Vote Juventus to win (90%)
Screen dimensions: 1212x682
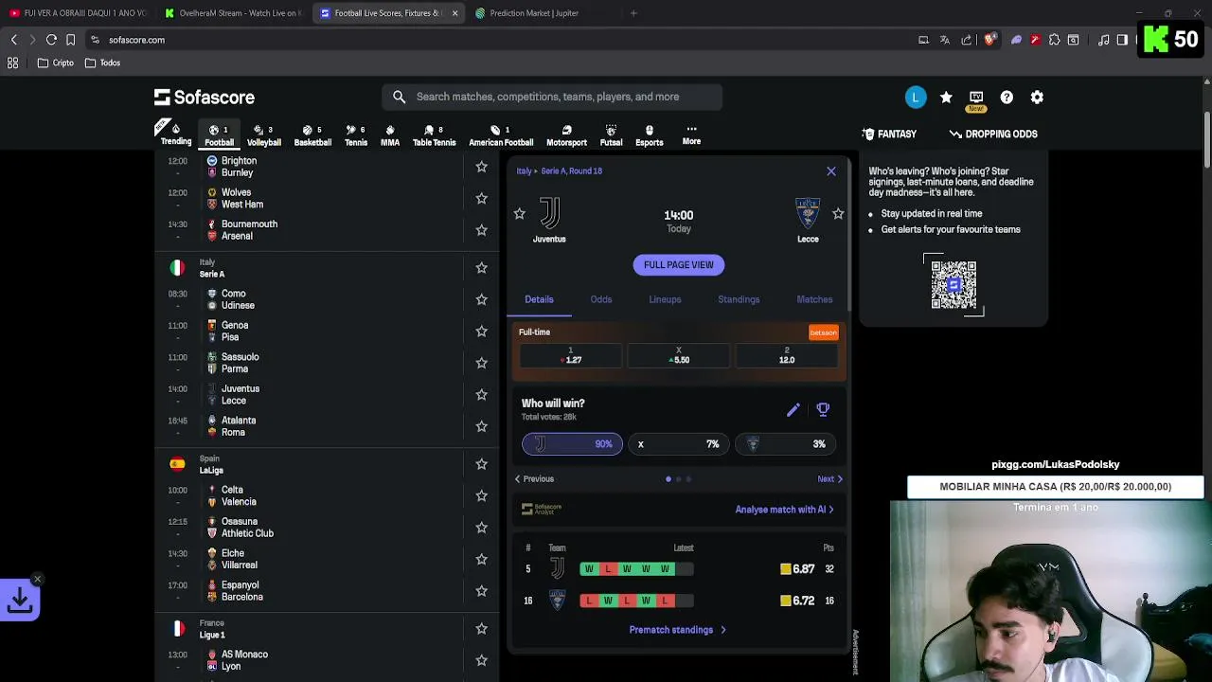click(572, 444)
